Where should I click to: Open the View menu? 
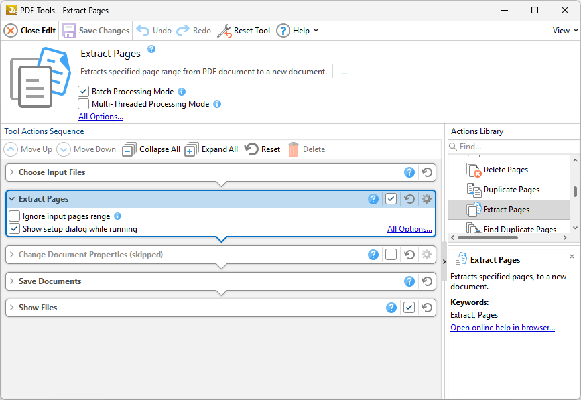tap(565, 31)
